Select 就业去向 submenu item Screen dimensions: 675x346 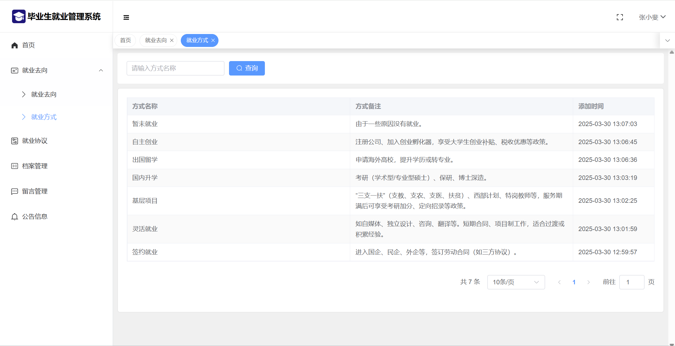pyautogui.click(x=44, y=94)
